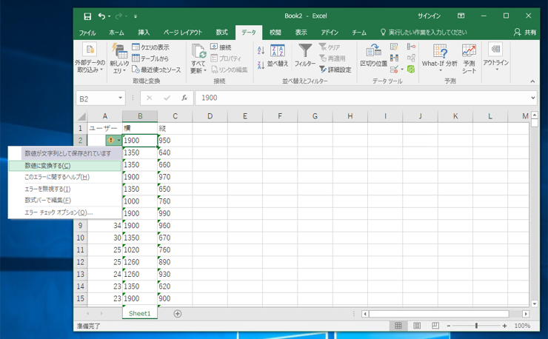The image size is (548, 339).
Task: Click the insert function fx icon
Action: click(x=184, y=98)
